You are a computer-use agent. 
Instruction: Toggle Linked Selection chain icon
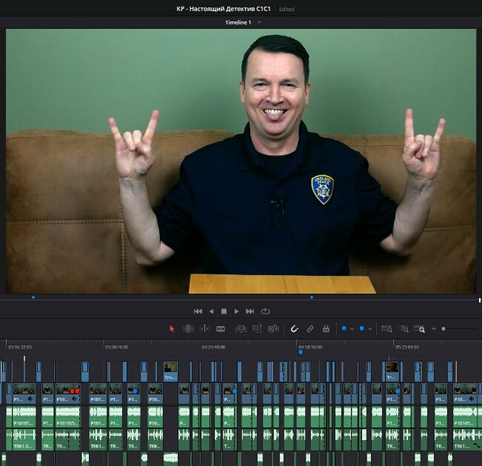[x=309, y=329]
